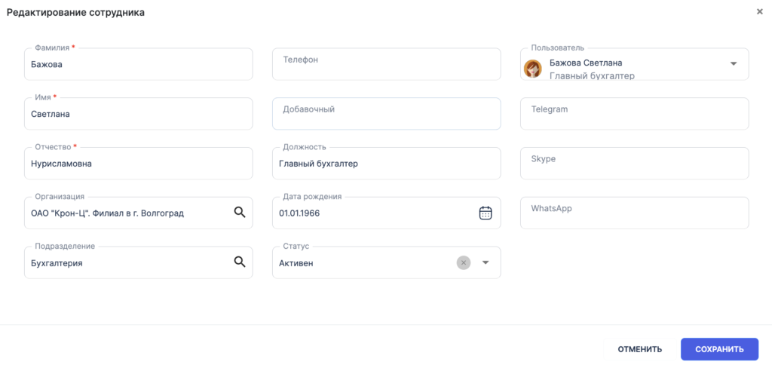772x371 pixels.
Task: Click into the Telegram field
Action: click(x=635, y=114)
